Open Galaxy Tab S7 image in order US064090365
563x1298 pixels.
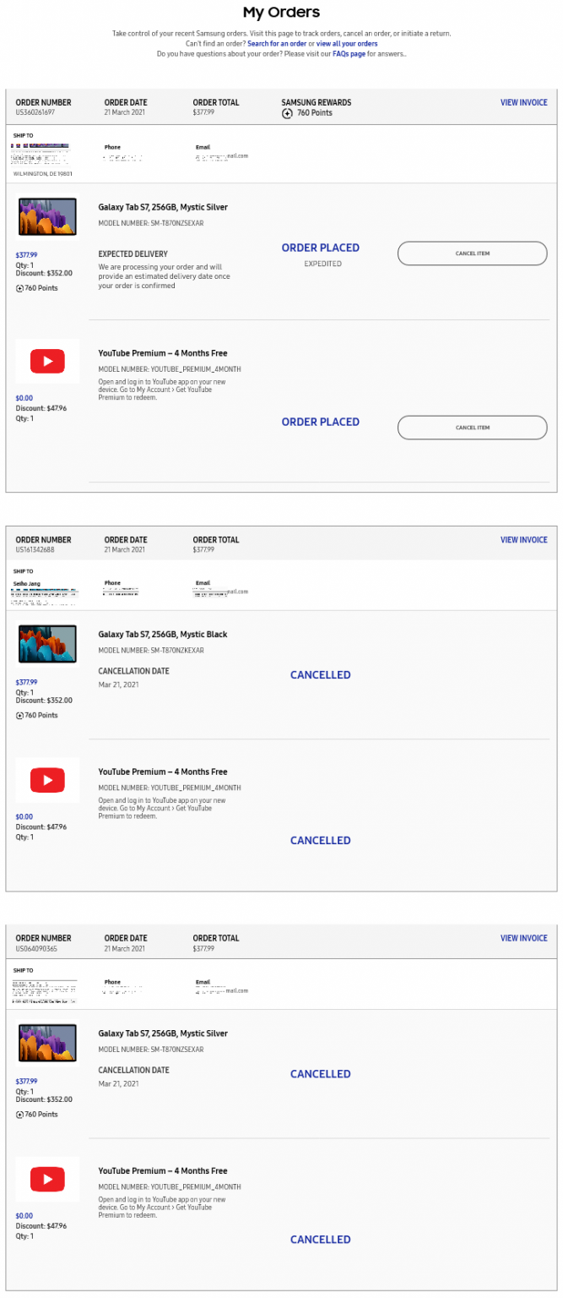click(47, 1044)
